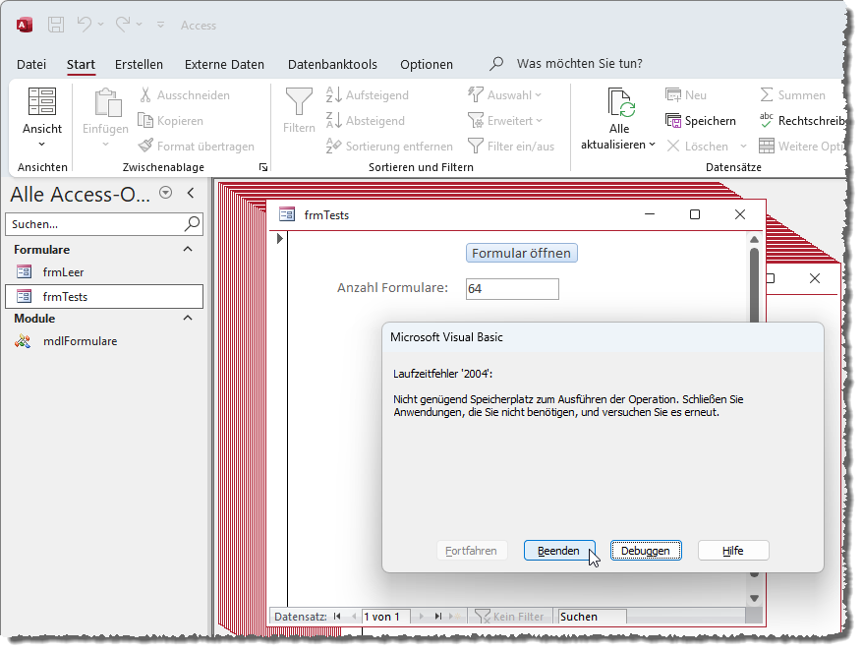
Task: Click the Save icon in title bar
Action: coord(56,25)
